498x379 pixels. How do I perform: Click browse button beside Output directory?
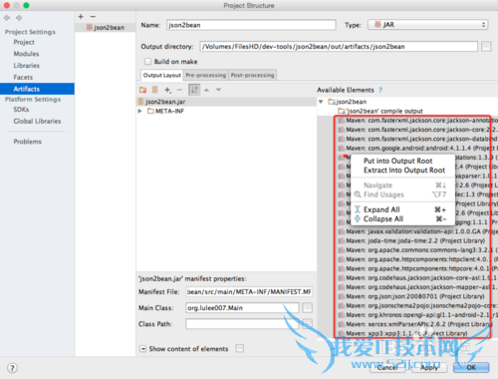click(x=486, y=47)
